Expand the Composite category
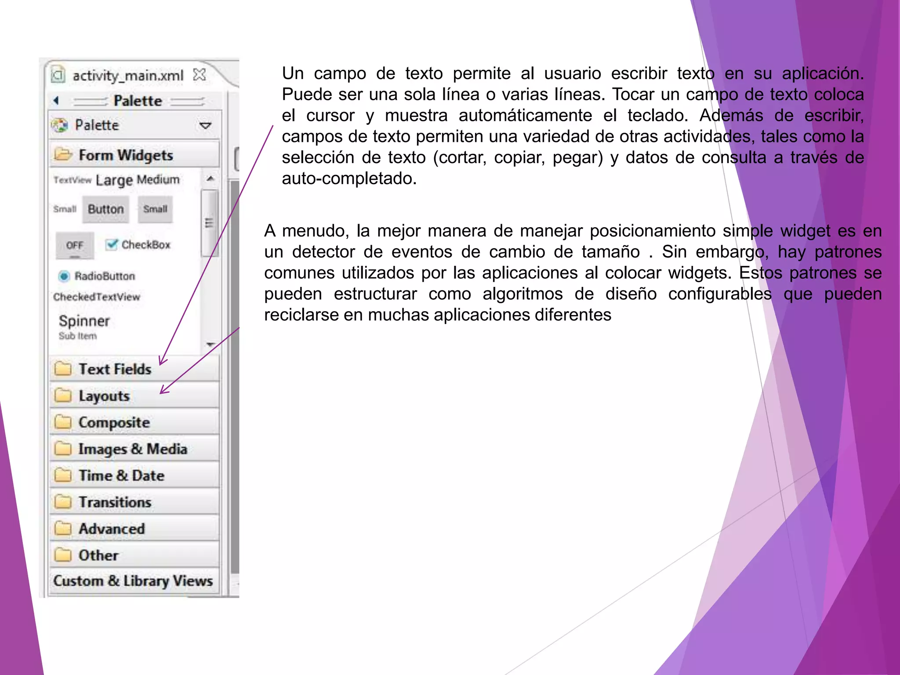This screenshot has height=675, width=900. (x=134, y=422)
